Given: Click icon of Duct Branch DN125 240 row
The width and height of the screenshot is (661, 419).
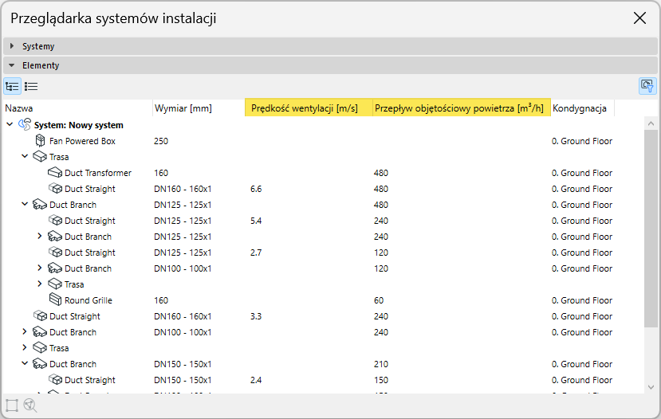Looking at the screenshot, I should [55, 237].
